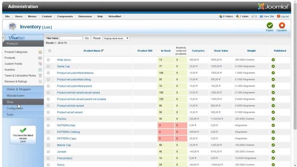This screenshot has height=167, width=297.
Task: Click the Publish green check icon
Action: (270, 26)
